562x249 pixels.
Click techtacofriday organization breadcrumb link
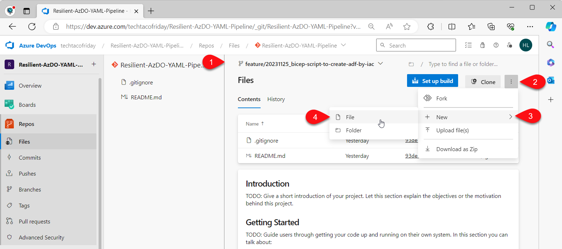[x=78, y=45]
